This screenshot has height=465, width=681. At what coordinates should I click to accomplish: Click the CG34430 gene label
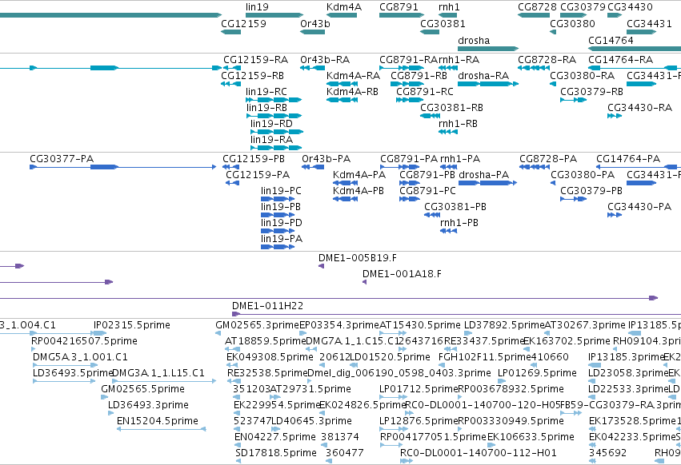[x=630, y=7]
